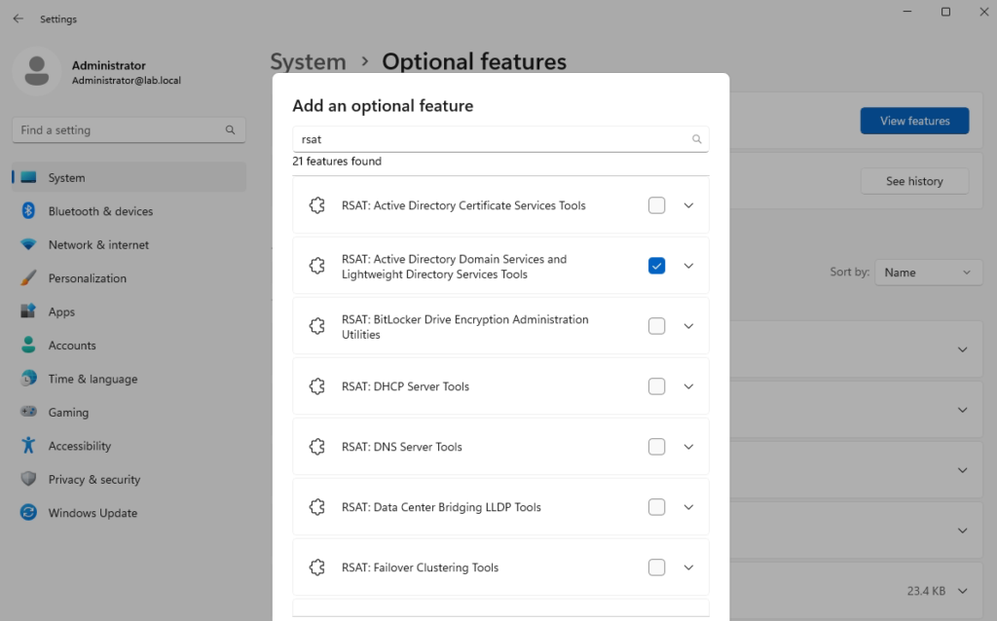
Task: Go to Bluetooth & devices settings
Action: [129, 211]
